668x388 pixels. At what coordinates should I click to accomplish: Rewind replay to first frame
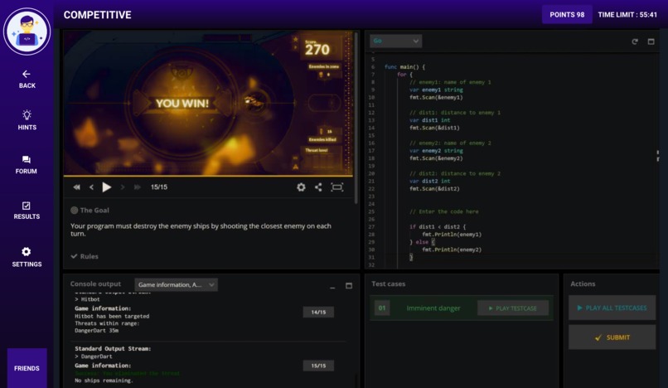pyautogui.click(x=77, y=187)
